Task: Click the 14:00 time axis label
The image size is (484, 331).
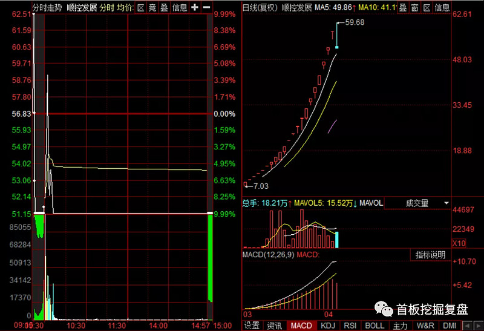Action: (158, 326)
